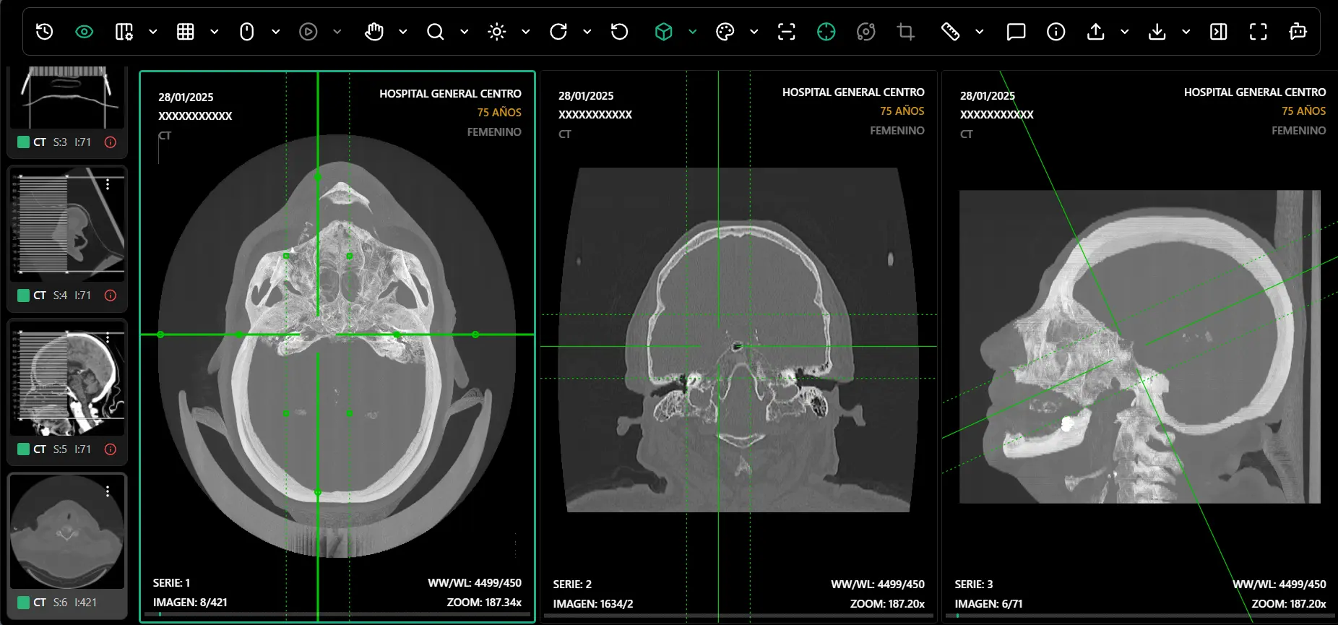Select the pan hand tool
This screenshot has width=1338, height=625.
click(x=374, y=32)
